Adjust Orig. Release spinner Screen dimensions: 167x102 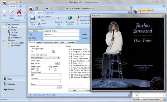(x=55, y=69)
